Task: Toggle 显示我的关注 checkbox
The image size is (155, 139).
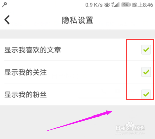Action: (x=146, y=72)
